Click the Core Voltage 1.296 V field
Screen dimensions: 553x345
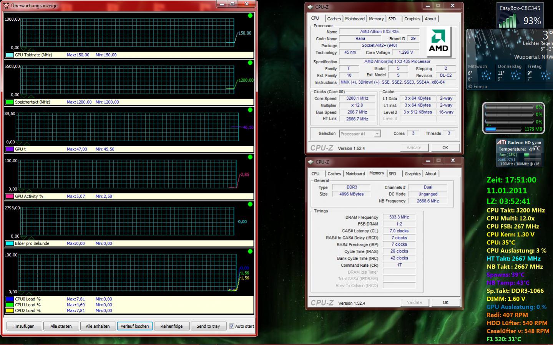point(406,52)
